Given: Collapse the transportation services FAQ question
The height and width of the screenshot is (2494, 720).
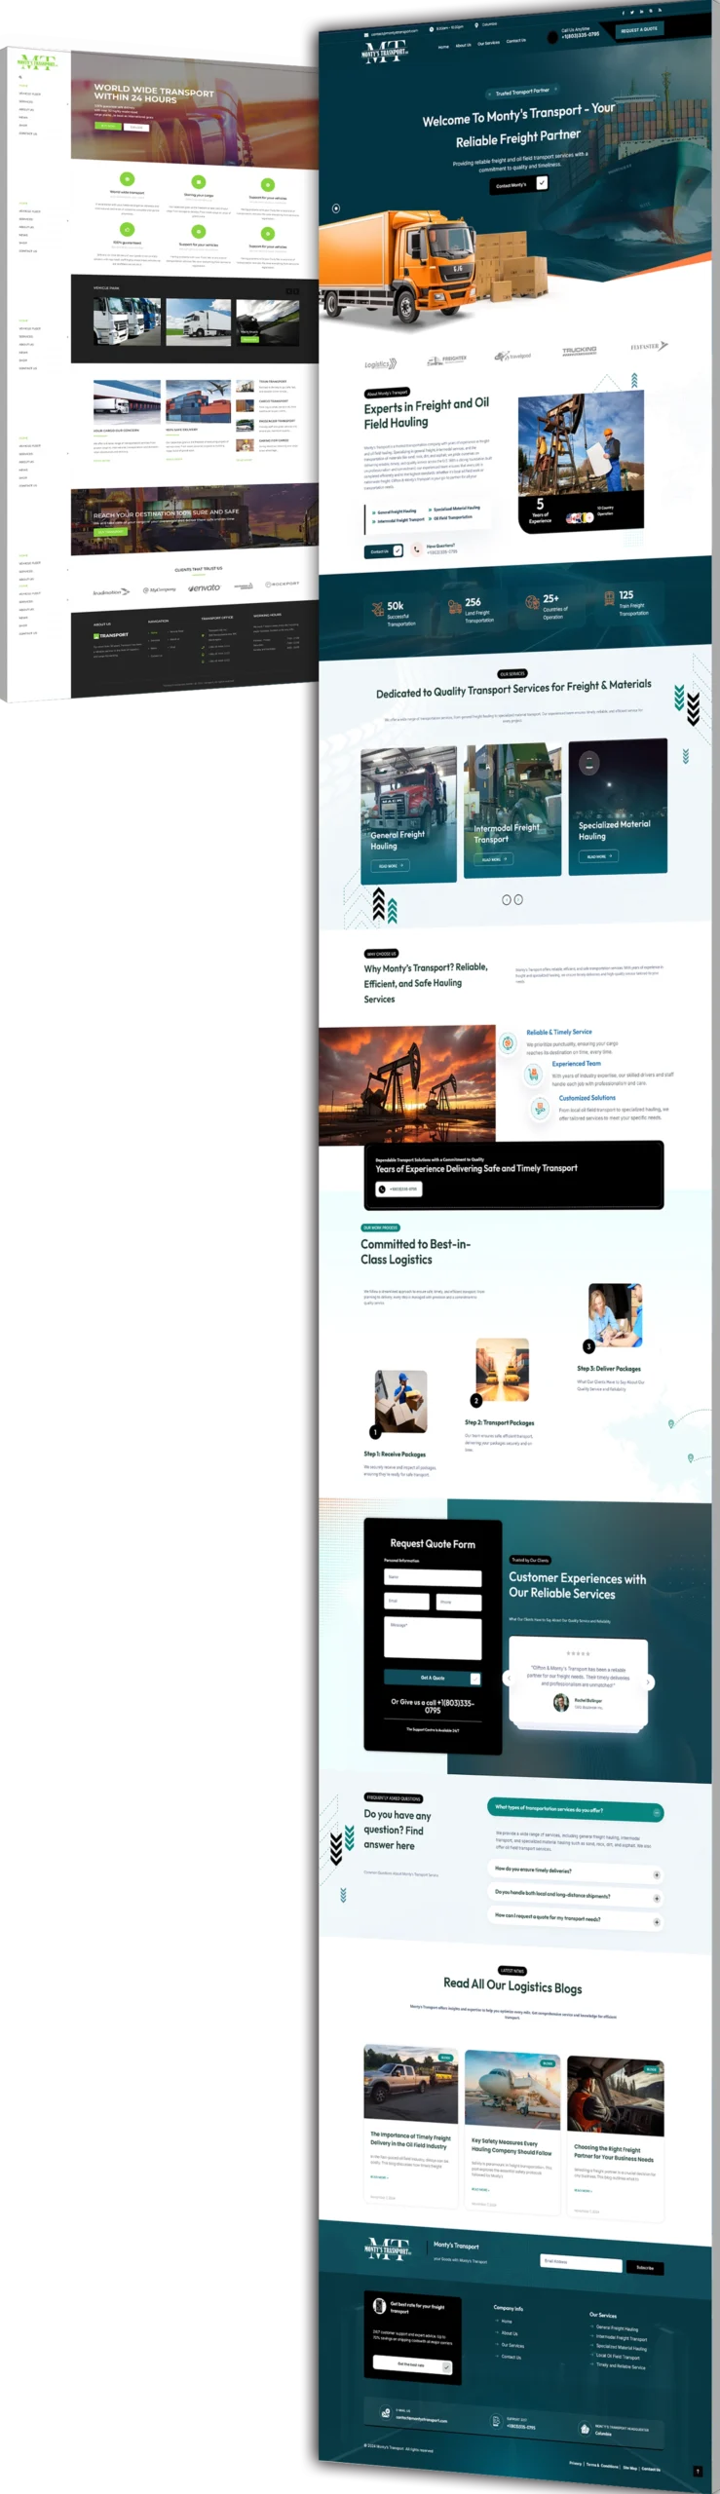Looking at the screenshot, I should (657, 1812).
